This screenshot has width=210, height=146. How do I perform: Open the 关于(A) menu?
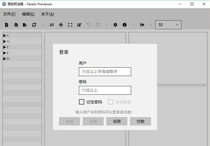click(48, 14)
